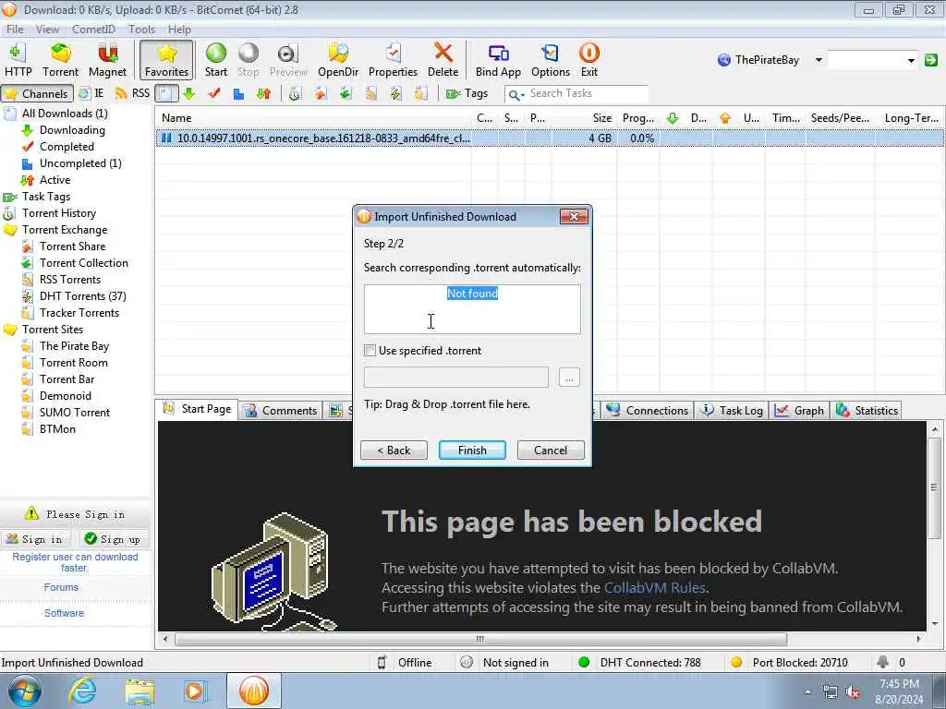Select Torrent History in the sidebar

click(x=58, y=213)
